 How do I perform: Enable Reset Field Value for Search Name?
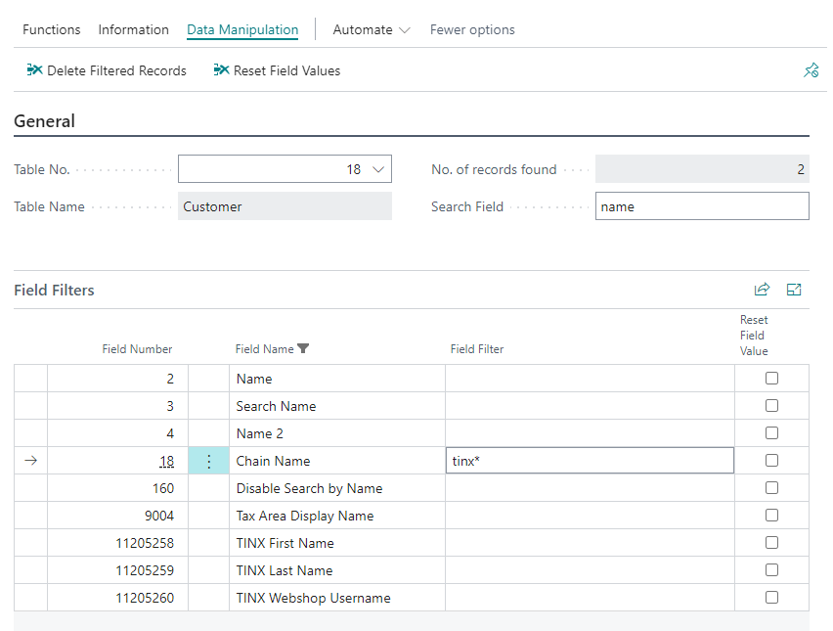tap(771, 406)
